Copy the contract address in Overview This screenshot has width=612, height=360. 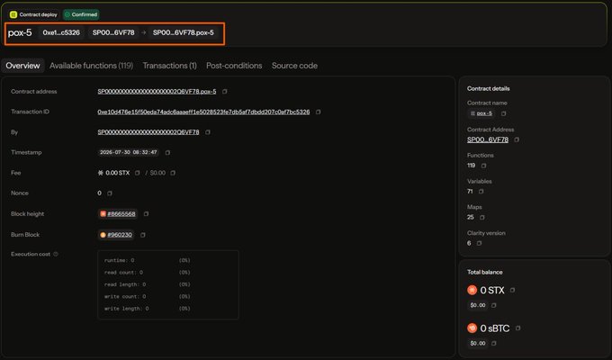click(x=224, y=92)
